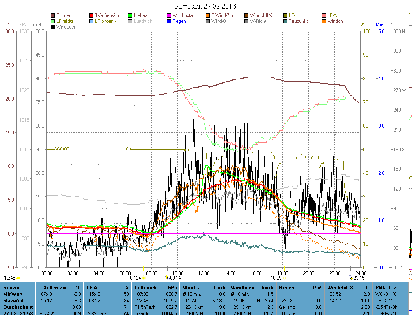This screenshot has height=315, width=412.
Task: Toggle the magenta W.robusta legend entry
Action: 169,15
